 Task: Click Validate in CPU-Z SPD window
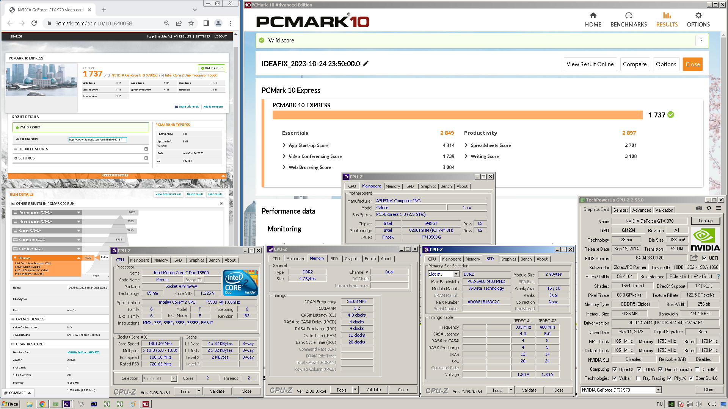coord(529,390)
